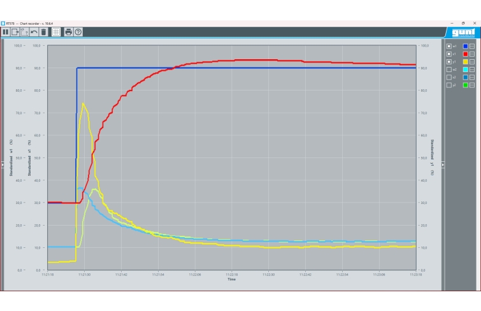Open the help question mark icon
This screenshot has height=311, width=481.
pyautogui.click(x=78, y=31)
